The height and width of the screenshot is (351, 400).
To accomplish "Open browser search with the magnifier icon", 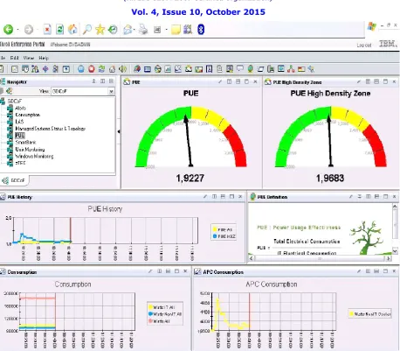I will [86, 29].
